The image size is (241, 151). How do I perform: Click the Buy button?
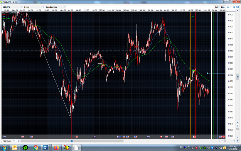point(223,7)
